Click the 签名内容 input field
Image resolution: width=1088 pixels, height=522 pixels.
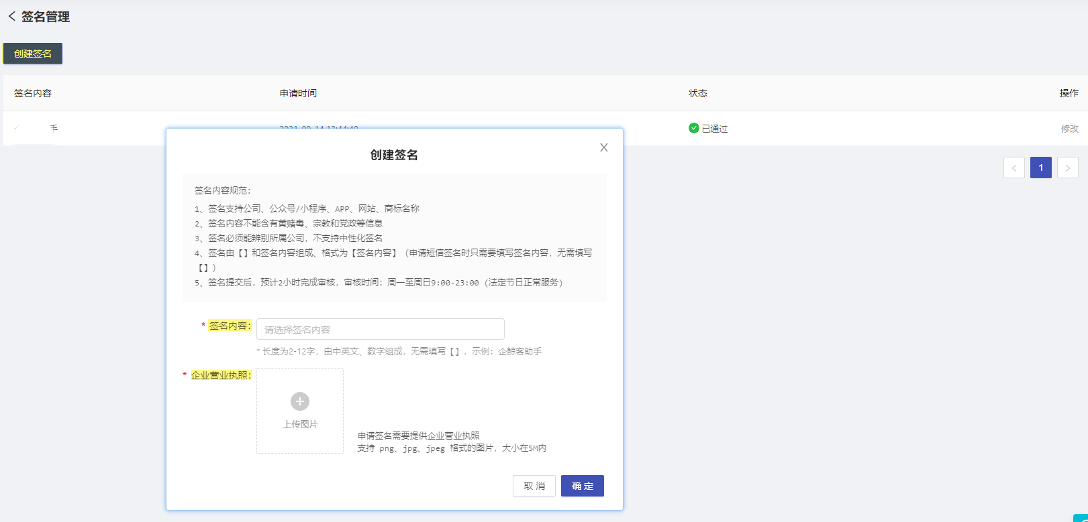(x=381, y=329)
